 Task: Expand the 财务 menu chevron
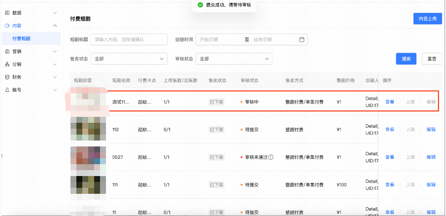click(x=55, y=77)
